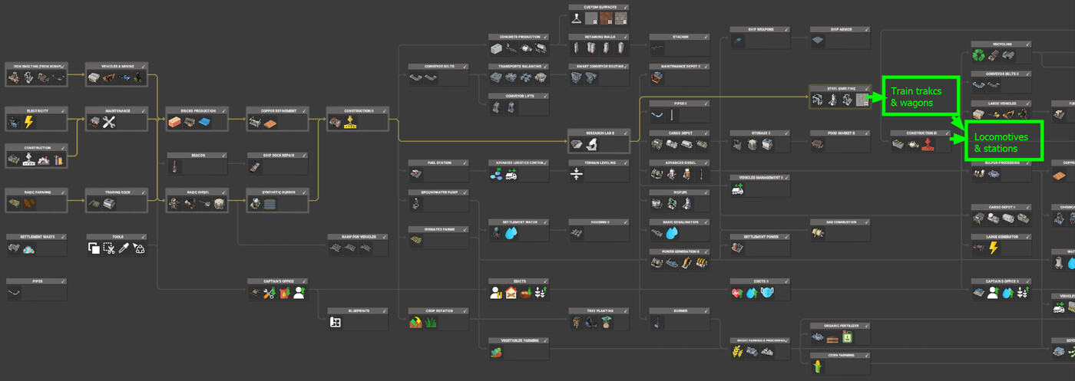Click the Steel Smelting research node
The image size is (1075, 381).
coord(840,97)
